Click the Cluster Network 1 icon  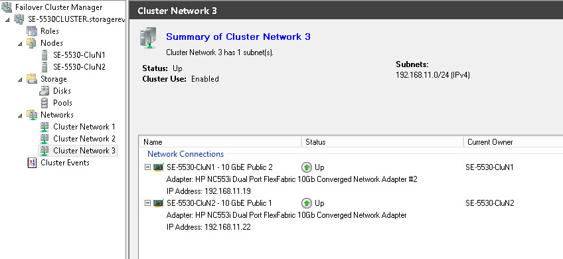(x=44, y=127)
